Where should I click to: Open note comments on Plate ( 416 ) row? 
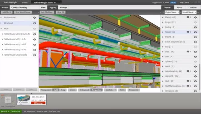(x=188, y=17)
